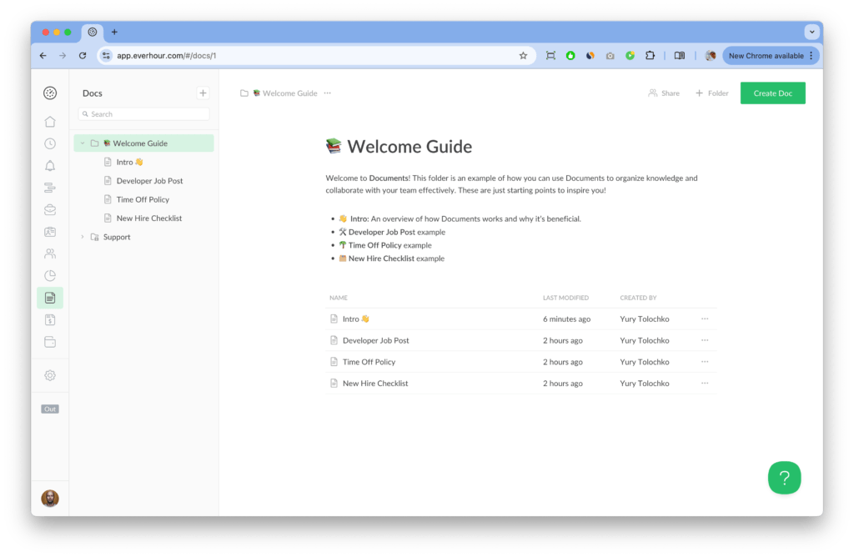Open the Clients ID-card icon
This screenshot has width=854, height=557.
point(50,232)
